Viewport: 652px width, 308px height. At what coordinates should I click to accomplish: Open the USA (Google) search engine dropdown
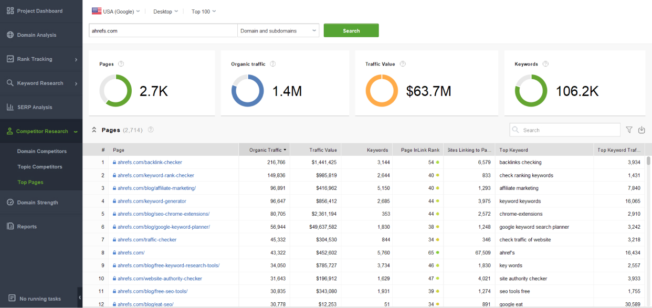coord(116,11)
